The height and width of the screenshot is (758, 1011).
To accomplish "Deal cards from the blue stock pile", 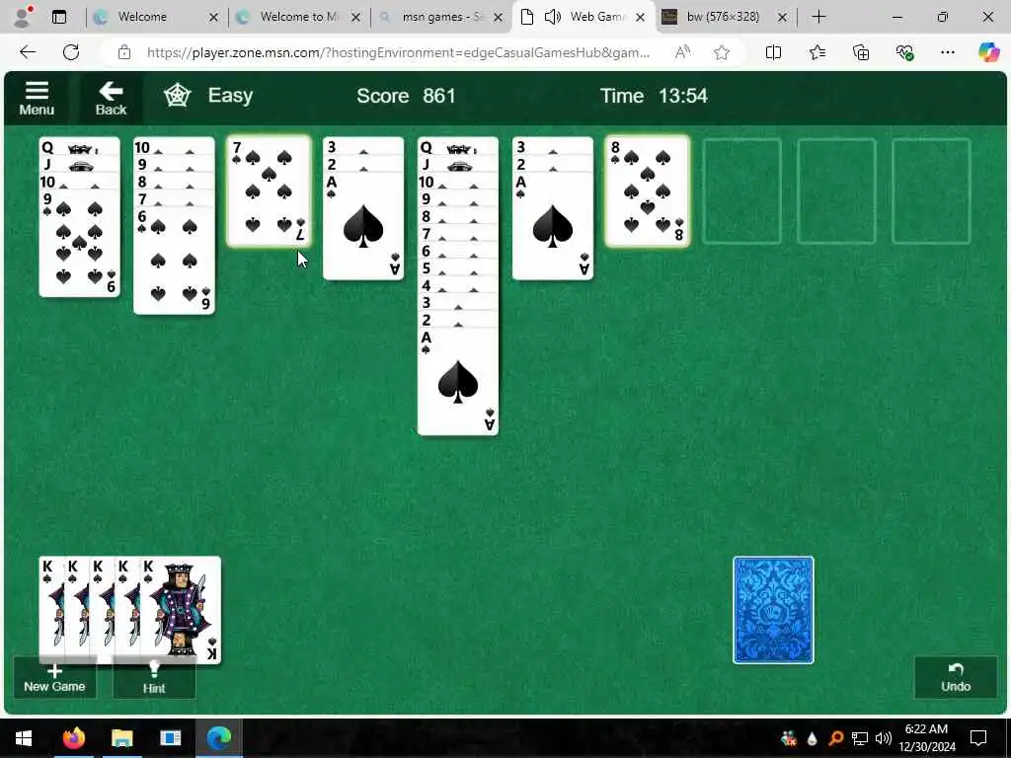I will [x=773, y=610].
